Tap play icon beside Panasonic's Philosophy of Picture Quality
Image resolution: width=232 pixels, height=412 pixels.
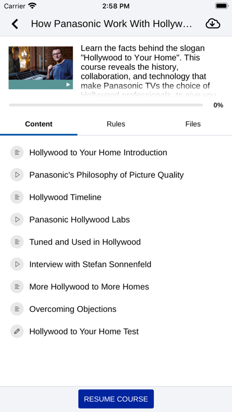[17, 175]
